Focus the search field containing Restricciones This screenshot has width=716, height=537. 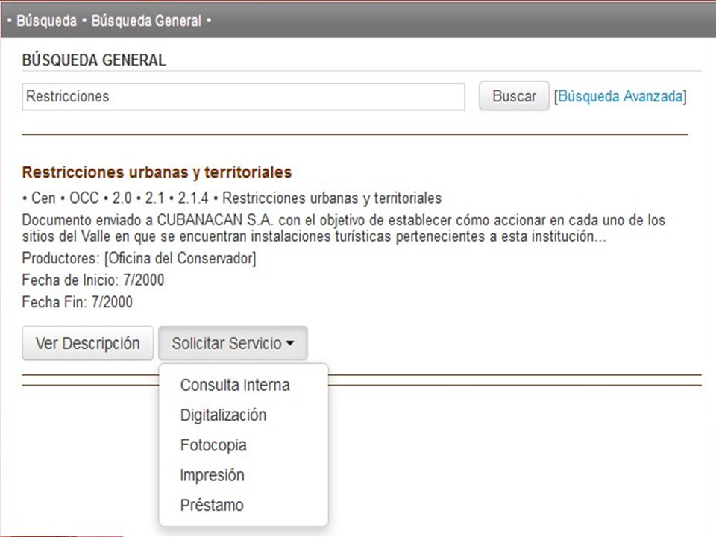click(243, 97)
